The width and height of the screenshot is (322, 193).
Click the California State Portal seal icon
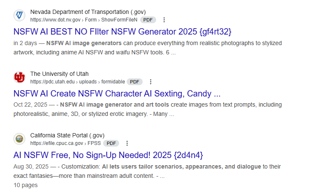click(19, 139)
